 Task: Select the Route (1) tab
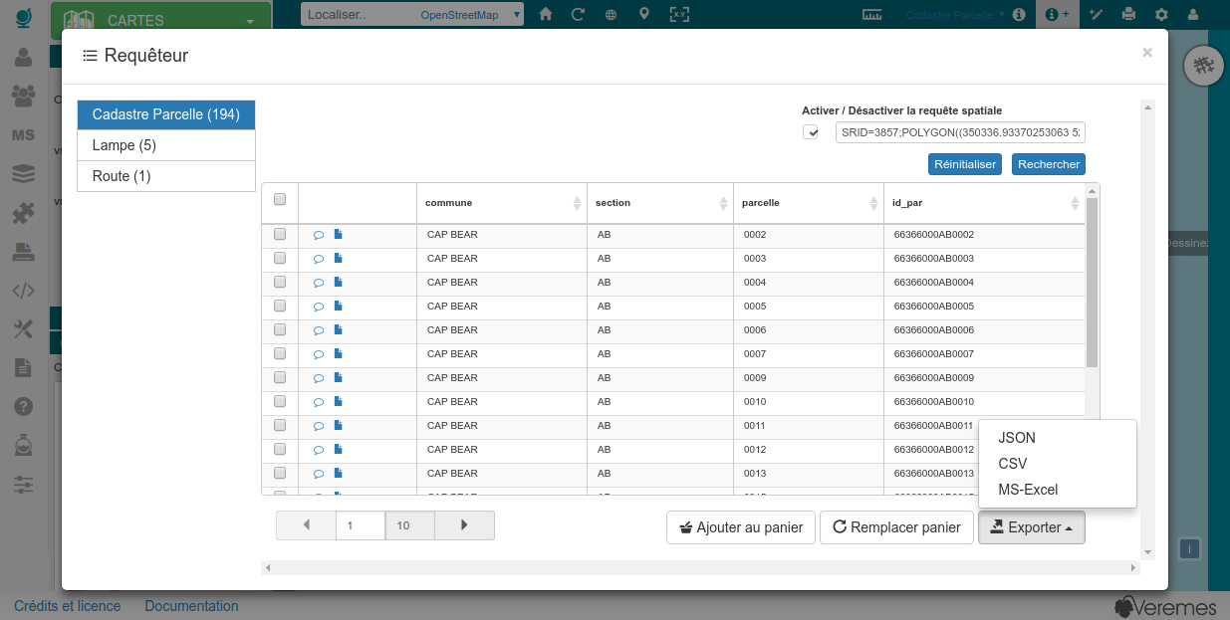166,176
